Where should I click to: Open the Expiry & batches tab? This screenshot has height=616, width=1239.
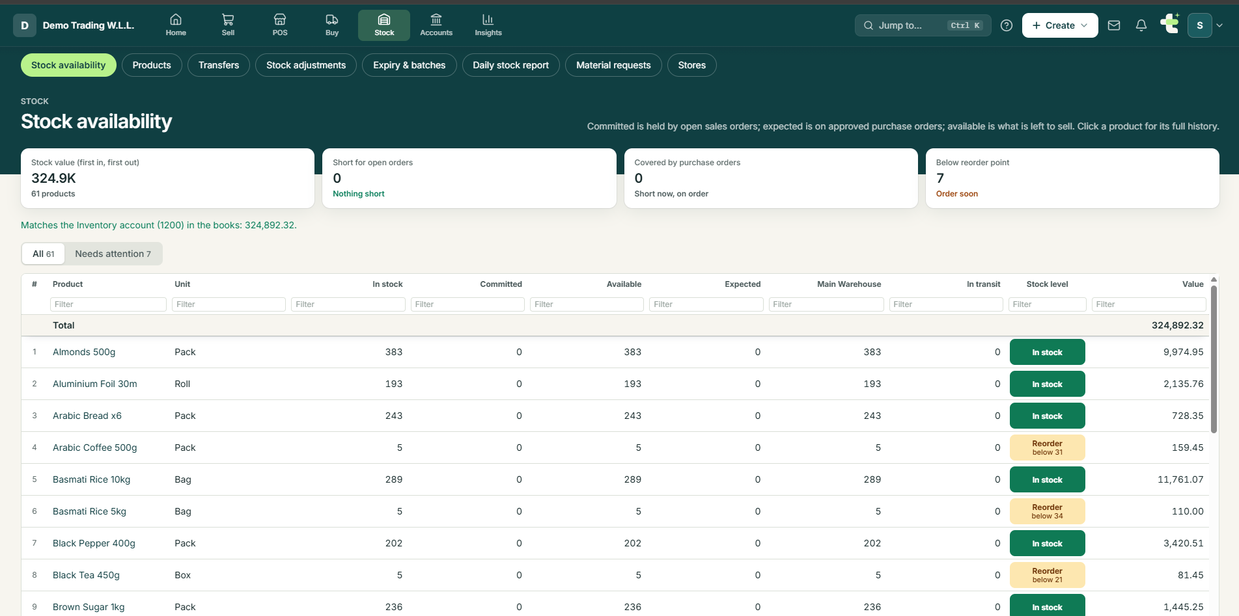[x=410, y=65]
